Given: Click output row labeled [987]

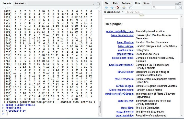Looking at the screenshot, I should pos(41,99).
